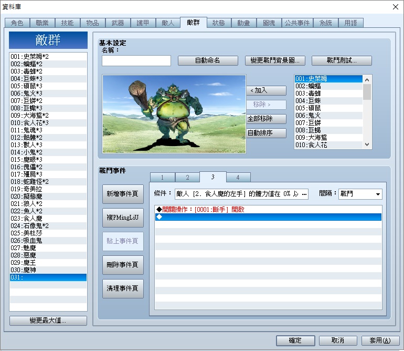Click the ogre enemy in battle preview
This screenshot has width=404, height=351.
pos(167,113)
